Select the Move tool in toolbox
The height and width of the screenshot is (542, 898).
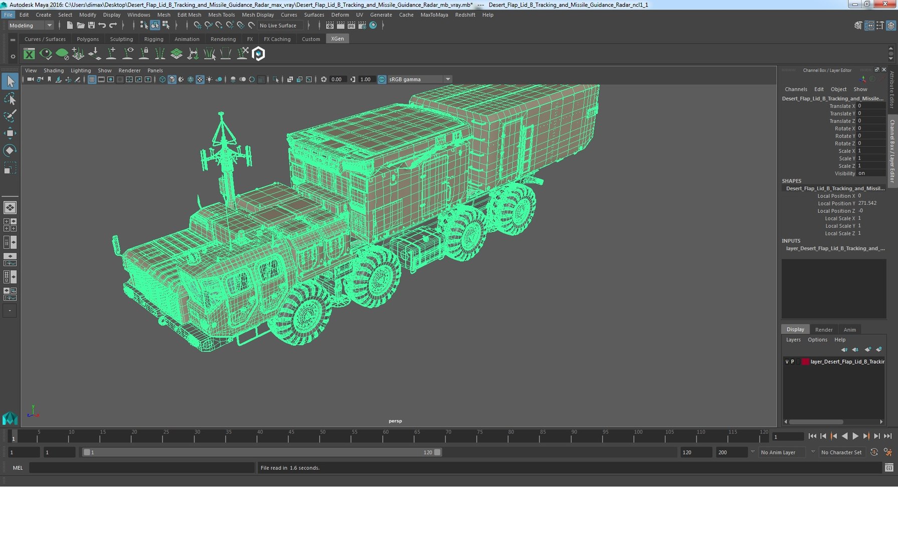[x=10, y=132]
